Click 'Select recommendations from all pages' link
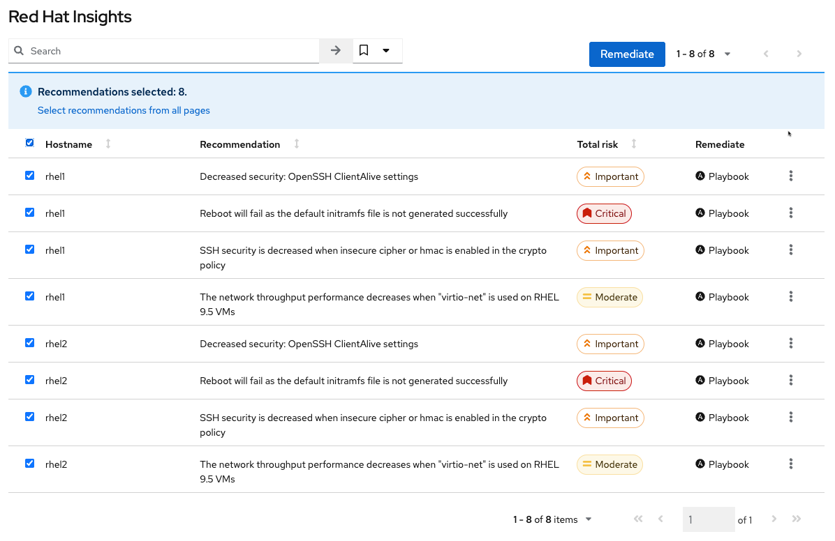 124,110
